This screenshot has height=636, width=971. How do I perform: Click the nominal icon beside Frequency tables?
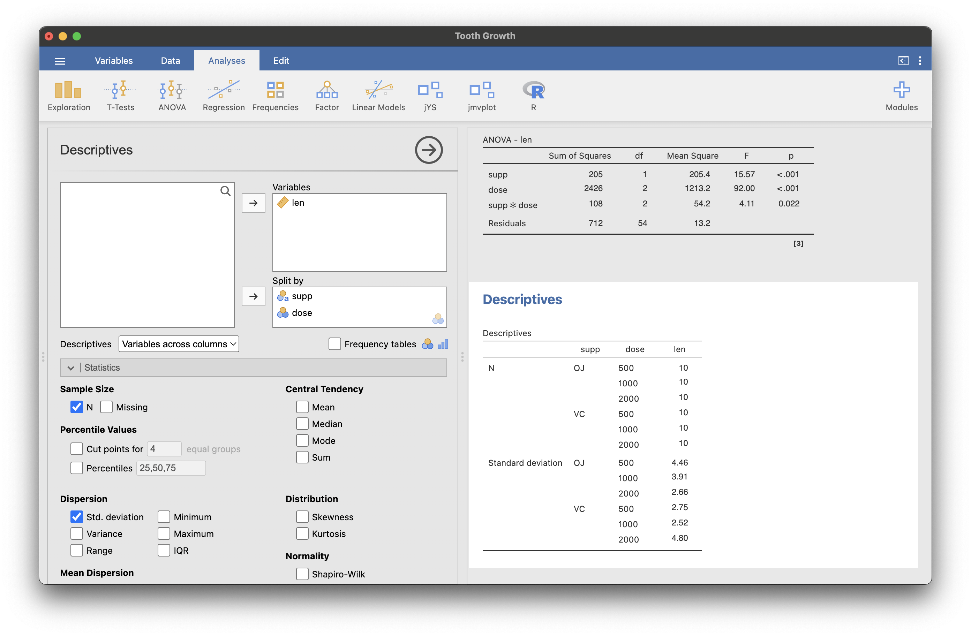coord(427,344)
